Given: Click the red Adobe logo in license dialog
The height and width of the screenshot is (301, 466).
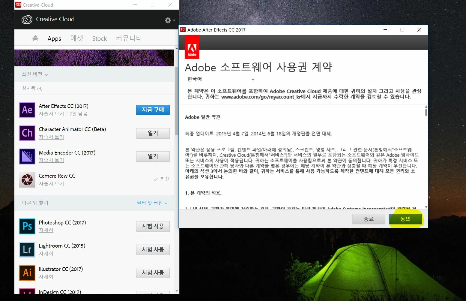Looking at the screenshot, I should point(192,47).
